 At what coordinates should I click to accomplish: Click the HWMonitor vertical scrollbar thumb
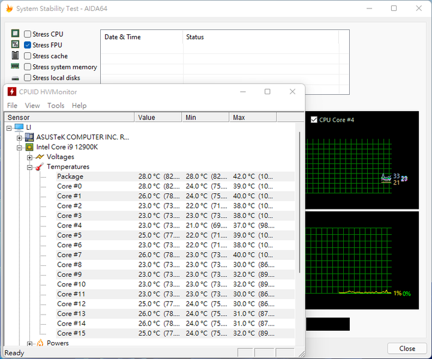point(299,202)
